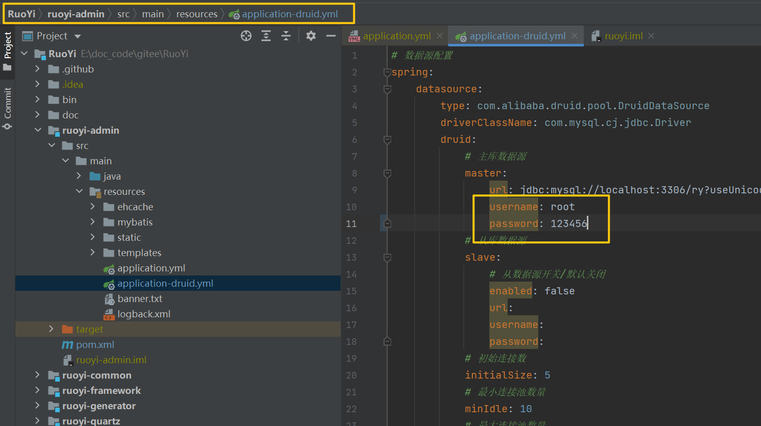Select logback.xml file in tree
The image size is (761, 426).
[x=178, y=314]
